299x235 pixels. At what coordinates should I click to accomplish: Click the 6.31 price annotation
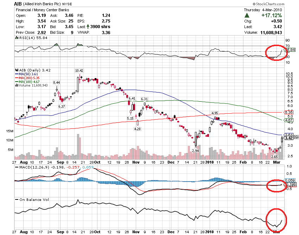click(144, 99)
